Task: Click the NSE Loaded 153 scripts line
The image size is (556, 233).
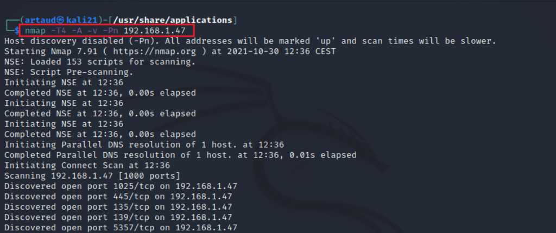Action: (100, 62)
